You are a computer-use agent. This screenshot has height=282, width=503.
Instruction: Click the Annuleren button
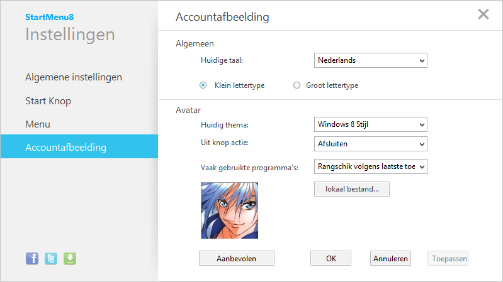(391, 258)
